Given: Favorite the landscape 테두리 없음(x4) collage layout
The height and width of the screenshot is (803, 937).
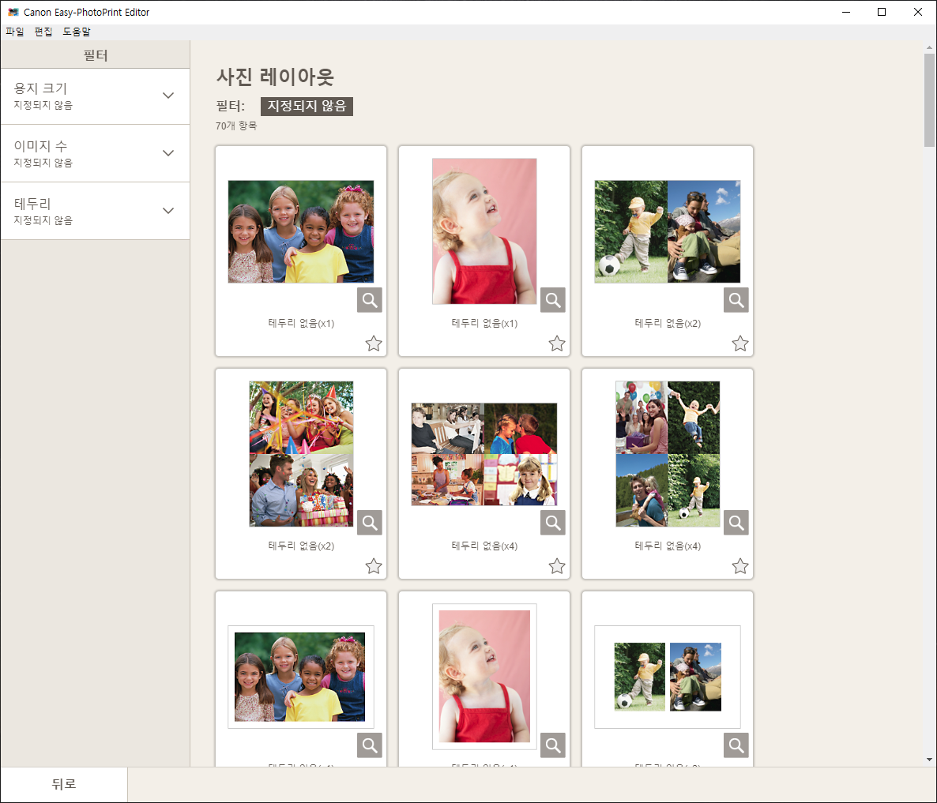Looking at the screenshot, I should click(557, 566).
